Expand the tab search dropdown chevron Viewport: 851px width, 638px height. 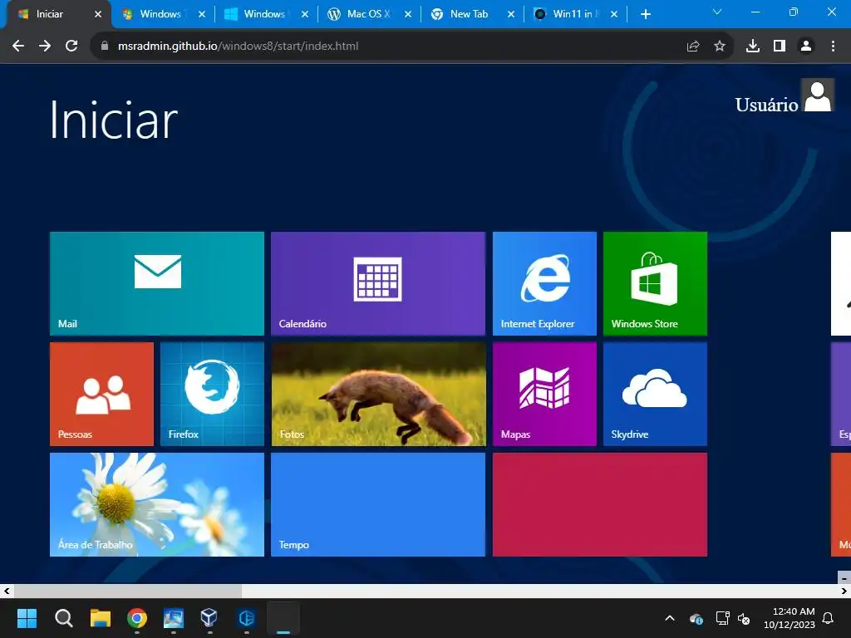717,12
